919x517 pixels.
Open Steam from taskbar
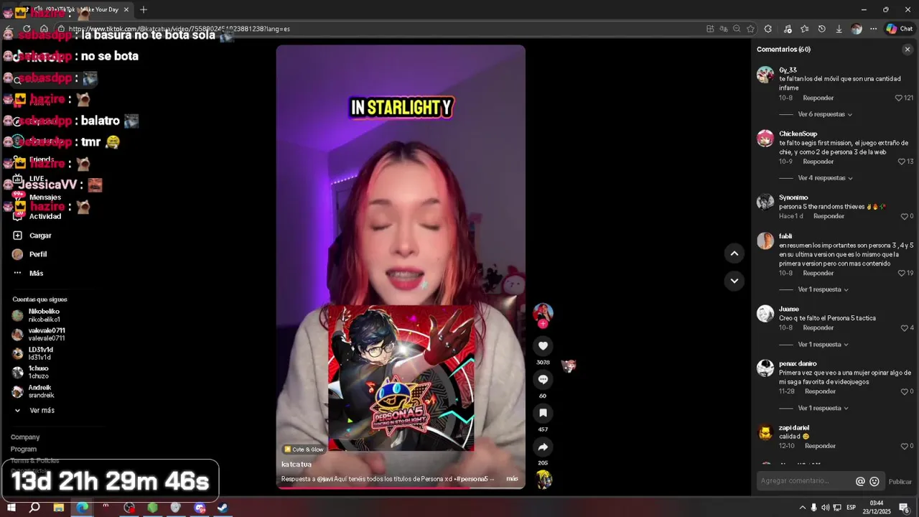point(223,508)
